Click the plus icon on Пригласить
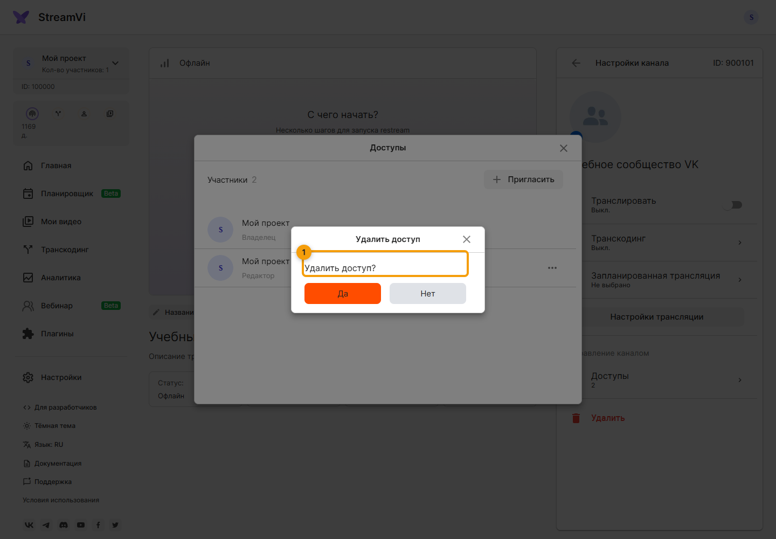This screenshot has width=776, height=539. [497, 179]
